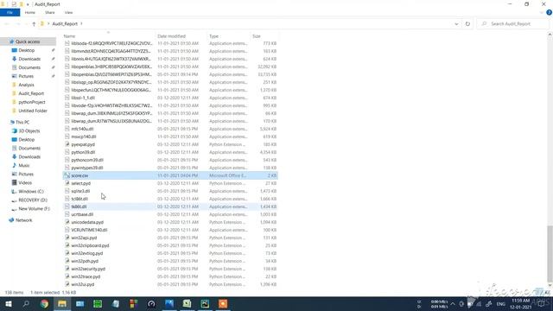Open taskbar clock and date
The image size is (553, 311).
pos(520,304)
